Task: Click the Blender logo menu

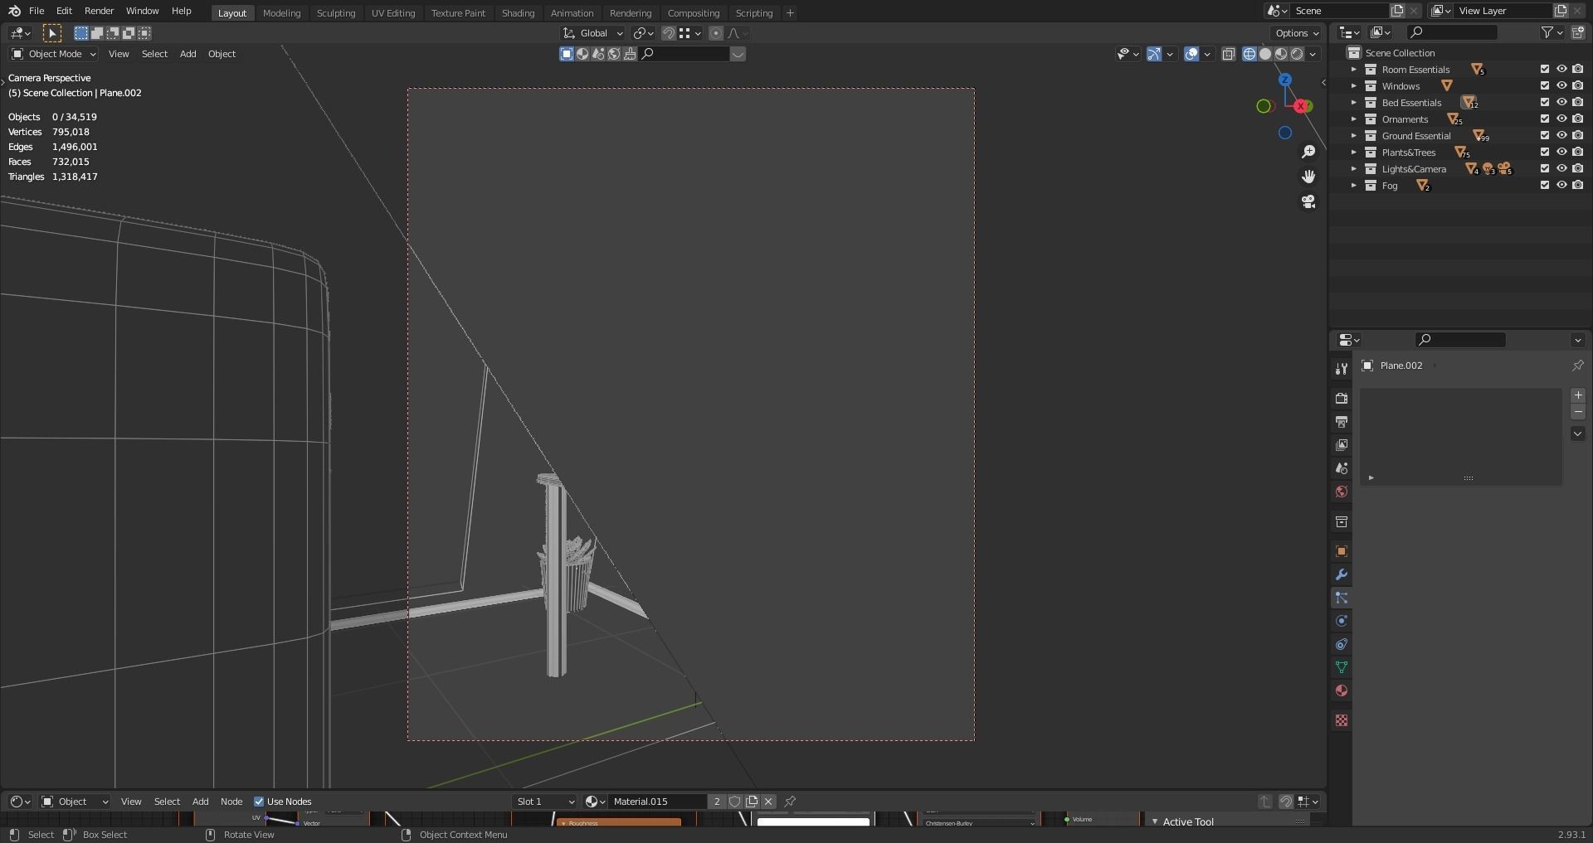Action: pyautogui.click(x=14, y=11)
